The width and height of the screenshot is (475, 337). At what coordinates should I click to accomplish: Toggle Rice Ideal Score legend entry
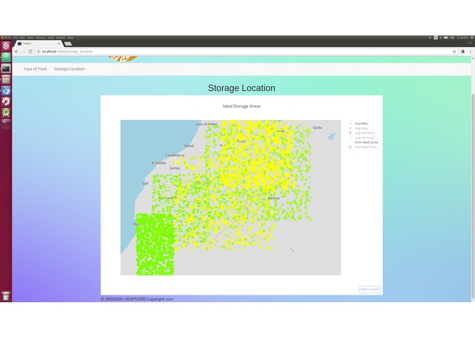click(x=366, y=147)
